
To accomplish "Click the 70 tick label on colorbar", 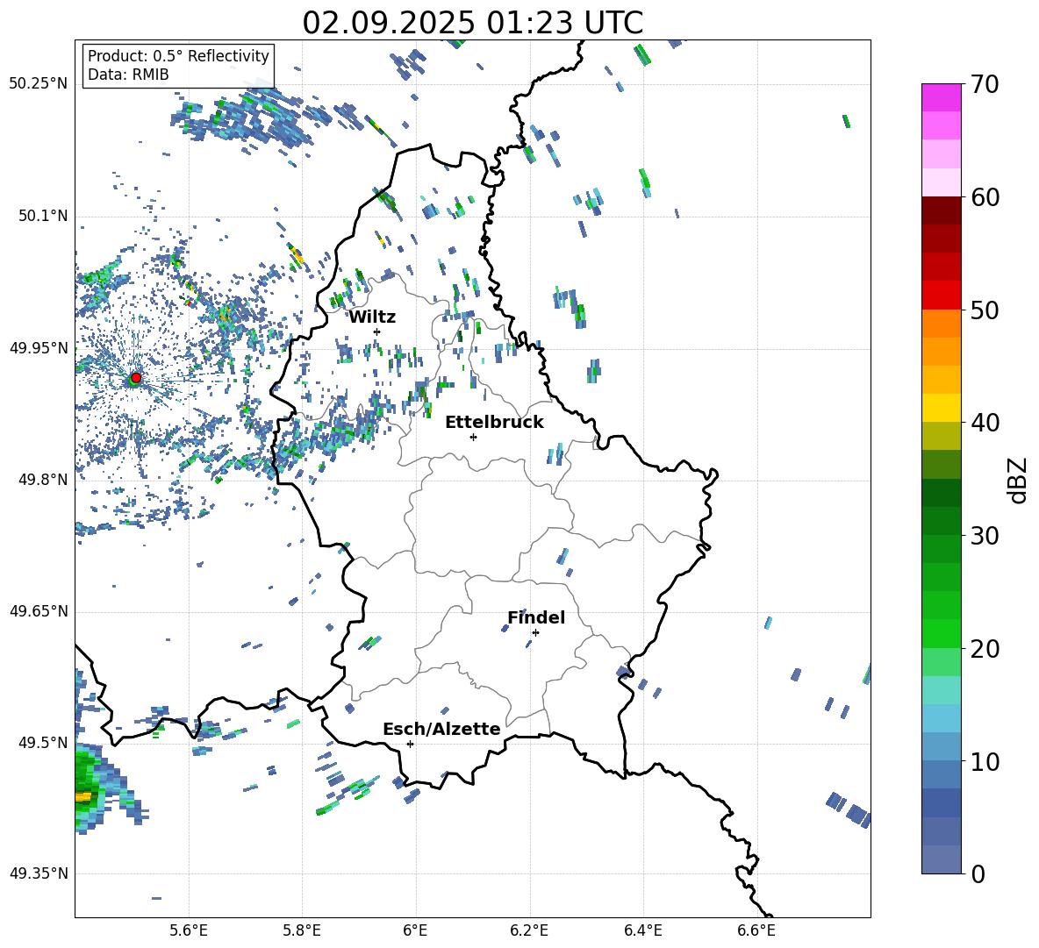I will tap(984, 85).
